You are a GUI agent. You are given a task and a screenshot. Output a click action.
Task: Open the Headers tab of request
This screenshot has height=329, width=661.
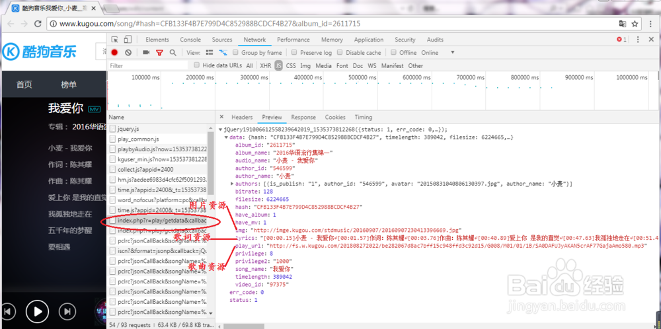click(242, 117)
